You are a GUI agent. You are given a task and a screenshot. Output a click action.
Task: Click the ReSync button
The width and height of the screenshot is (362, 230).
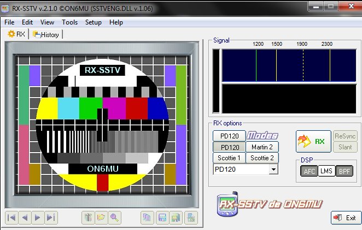point(345,136)
